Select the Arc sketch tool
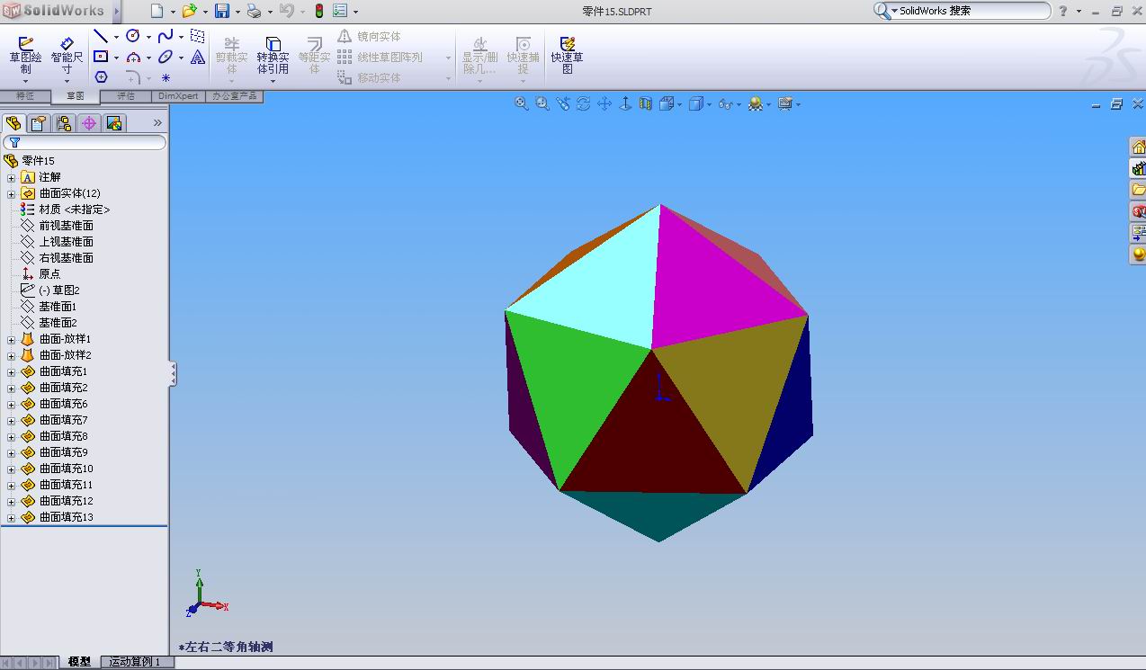Image resolution: width=1146 pixels, height=670 pixels. pos(133,57)
